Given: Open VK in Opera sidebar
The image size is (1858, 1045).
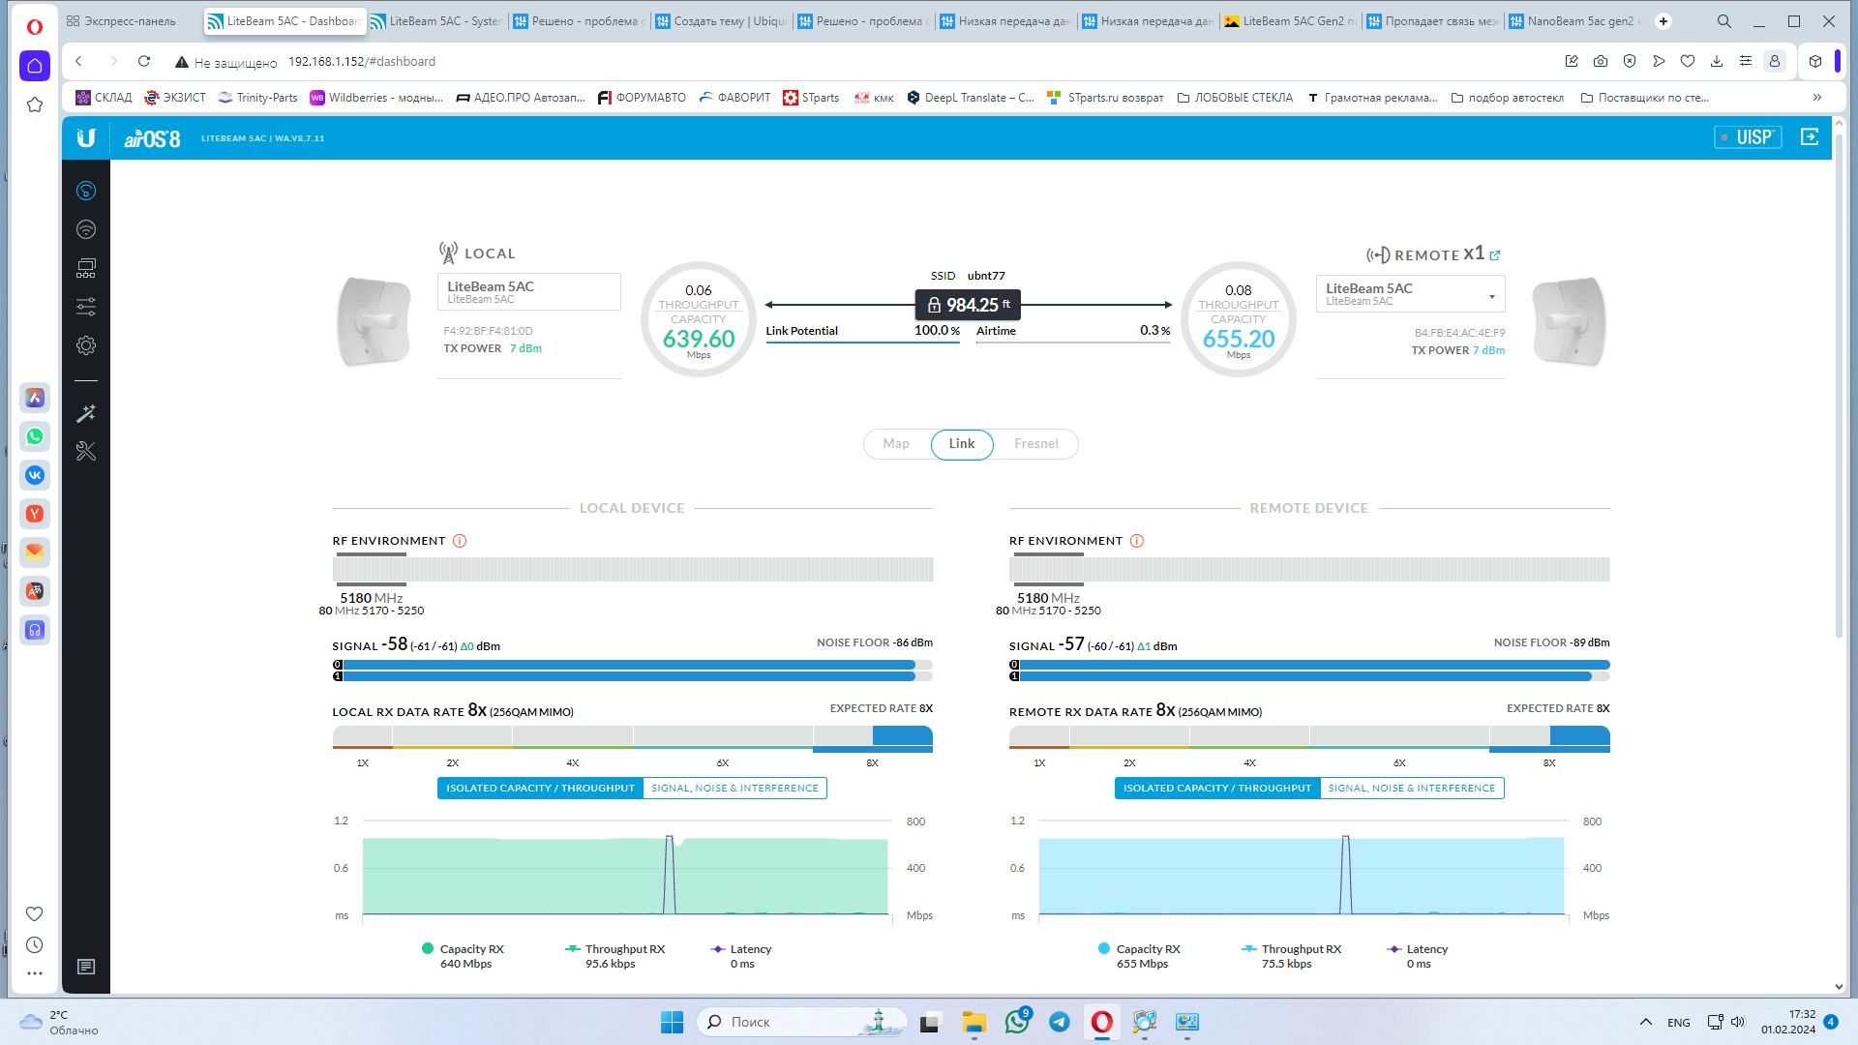Looking at the screenshot, I should 35,475.
